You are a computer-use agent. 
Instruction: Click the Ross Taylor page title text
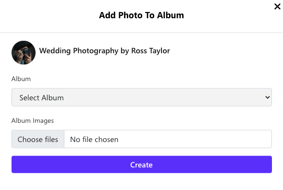point(104,51)
